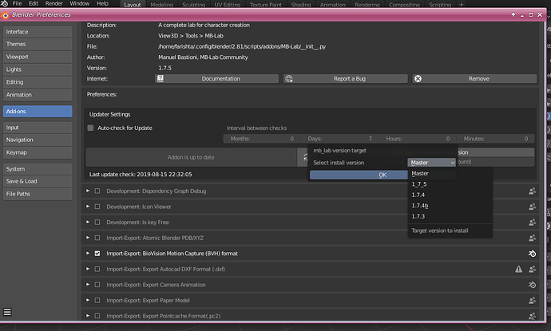The width and height of the screenshot is (551, 331).
Task: Open the Viewport preferences section
Action: pyautogui.click(x=38, y=57)
